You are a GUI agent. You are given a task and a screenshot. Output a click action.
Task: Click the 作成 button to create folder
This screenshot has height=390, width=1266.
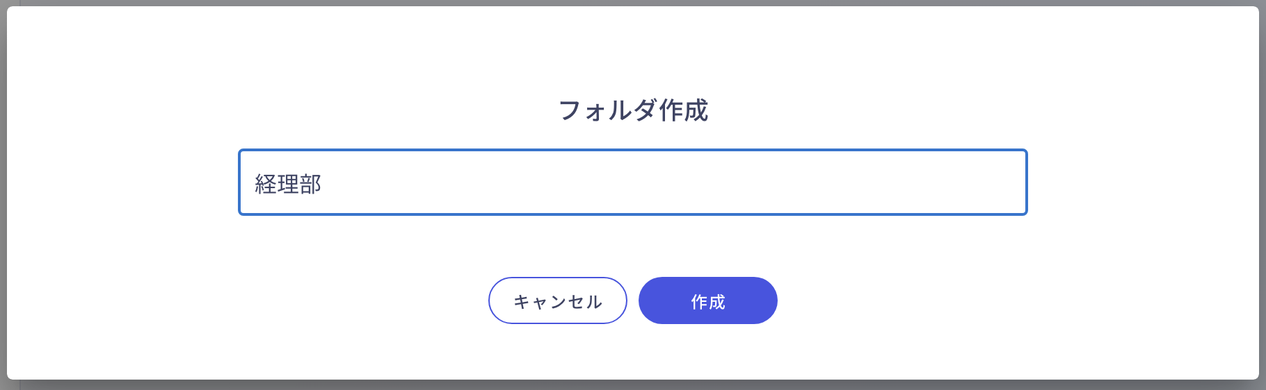pyautogui.click(x=707, y=300)
